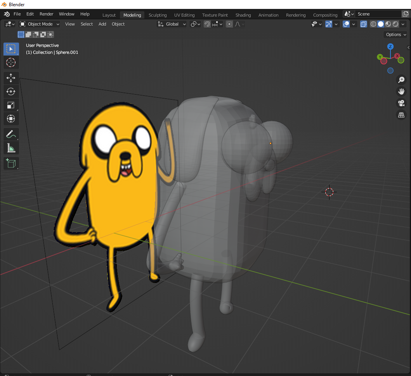The width and height of the screenshot is (411, 376).
Task: Open the viewport View menu
Action: coord(70,24)
